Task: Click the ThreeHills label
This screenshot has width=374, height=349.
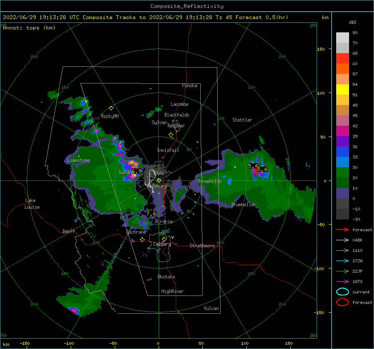Action: coord(209,181)
